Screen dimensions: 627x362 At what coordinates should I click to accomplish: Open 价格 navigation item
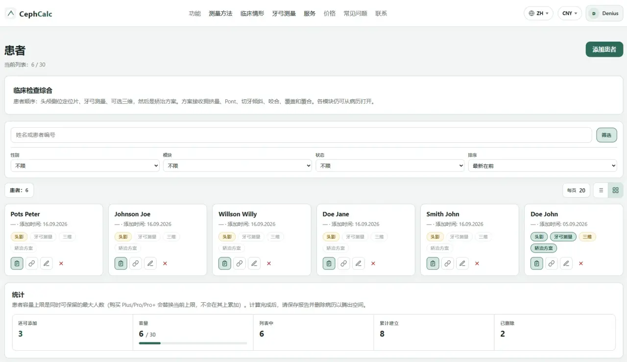click(330, 14)
